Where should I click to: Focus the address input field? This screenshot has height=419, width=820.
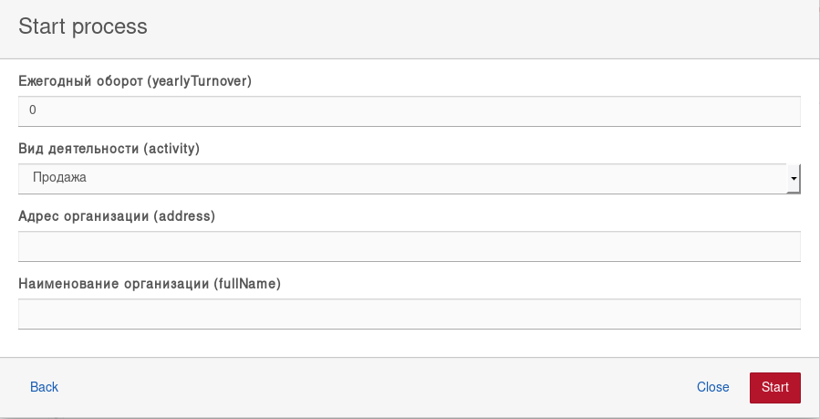pos(409,246)
